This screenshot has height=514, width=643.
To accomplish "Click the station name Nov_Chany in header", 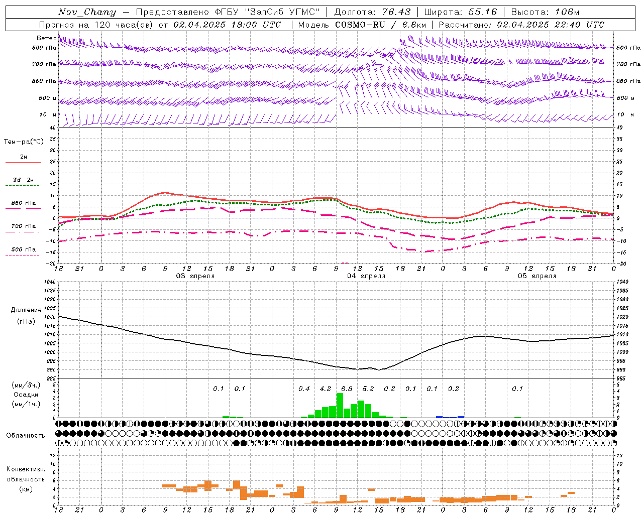I will click(87, 12).
